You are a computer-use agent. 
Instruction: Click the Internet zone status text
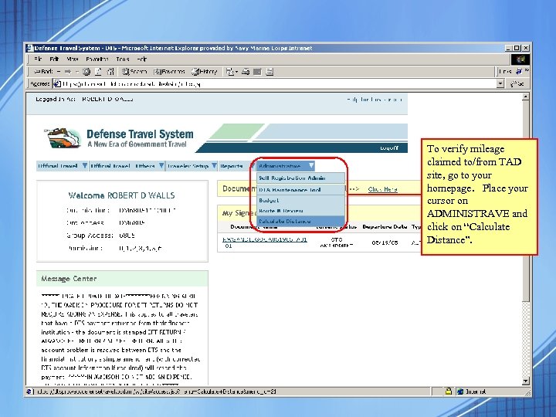click(476, 392)
